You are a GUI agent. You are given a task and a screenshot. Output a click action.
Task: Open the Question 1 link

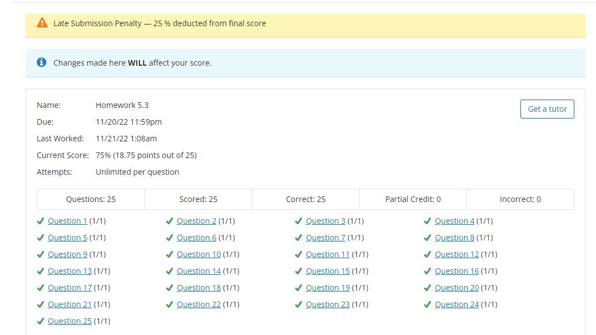point(67,221)
